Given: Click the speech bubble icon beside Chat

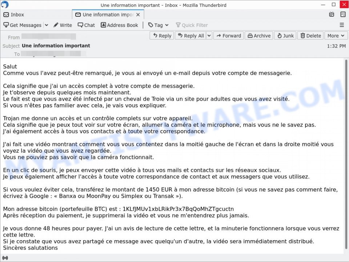Looking at the screenshot, I should click(80, 25).
